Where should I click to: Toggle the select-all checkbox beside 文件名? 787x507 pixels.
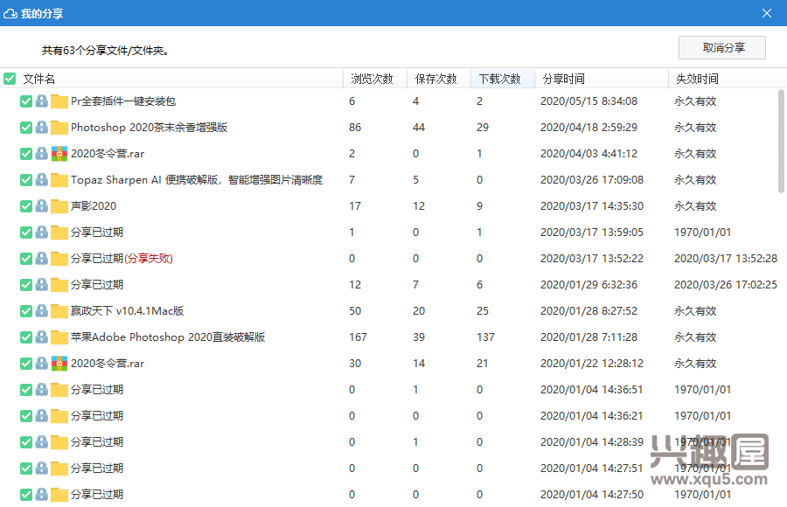click(10, 79)
